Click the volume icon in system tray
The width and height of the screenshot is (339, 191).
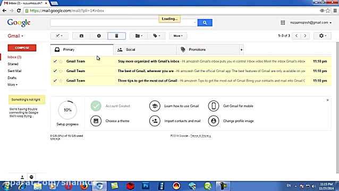click(313, 186)
